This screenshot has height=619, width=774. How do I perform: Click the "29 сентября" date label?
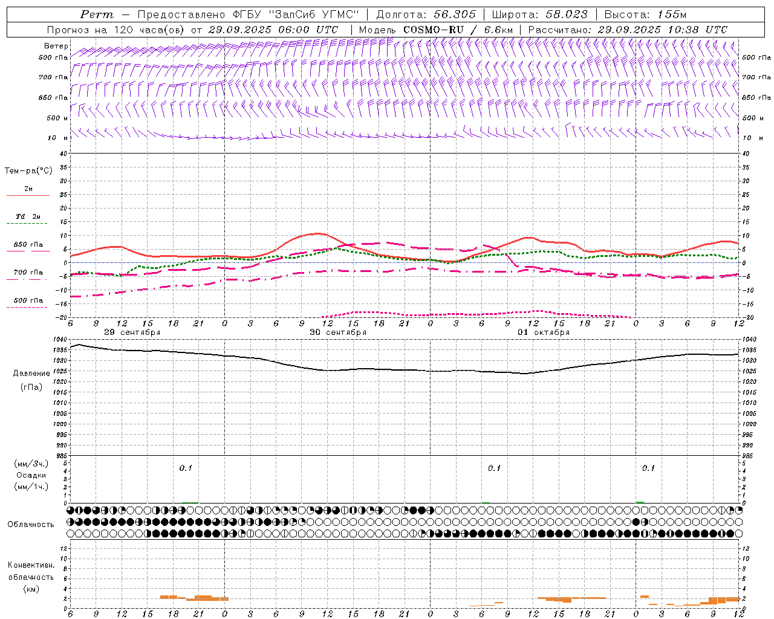pos(132,332)
